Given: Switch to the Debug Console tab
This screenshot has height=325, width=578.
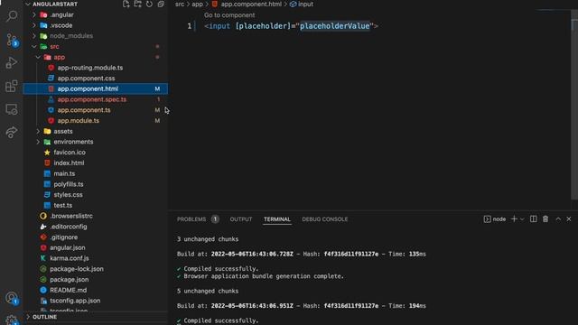Looking at the screenshot, I should (325, 219).
